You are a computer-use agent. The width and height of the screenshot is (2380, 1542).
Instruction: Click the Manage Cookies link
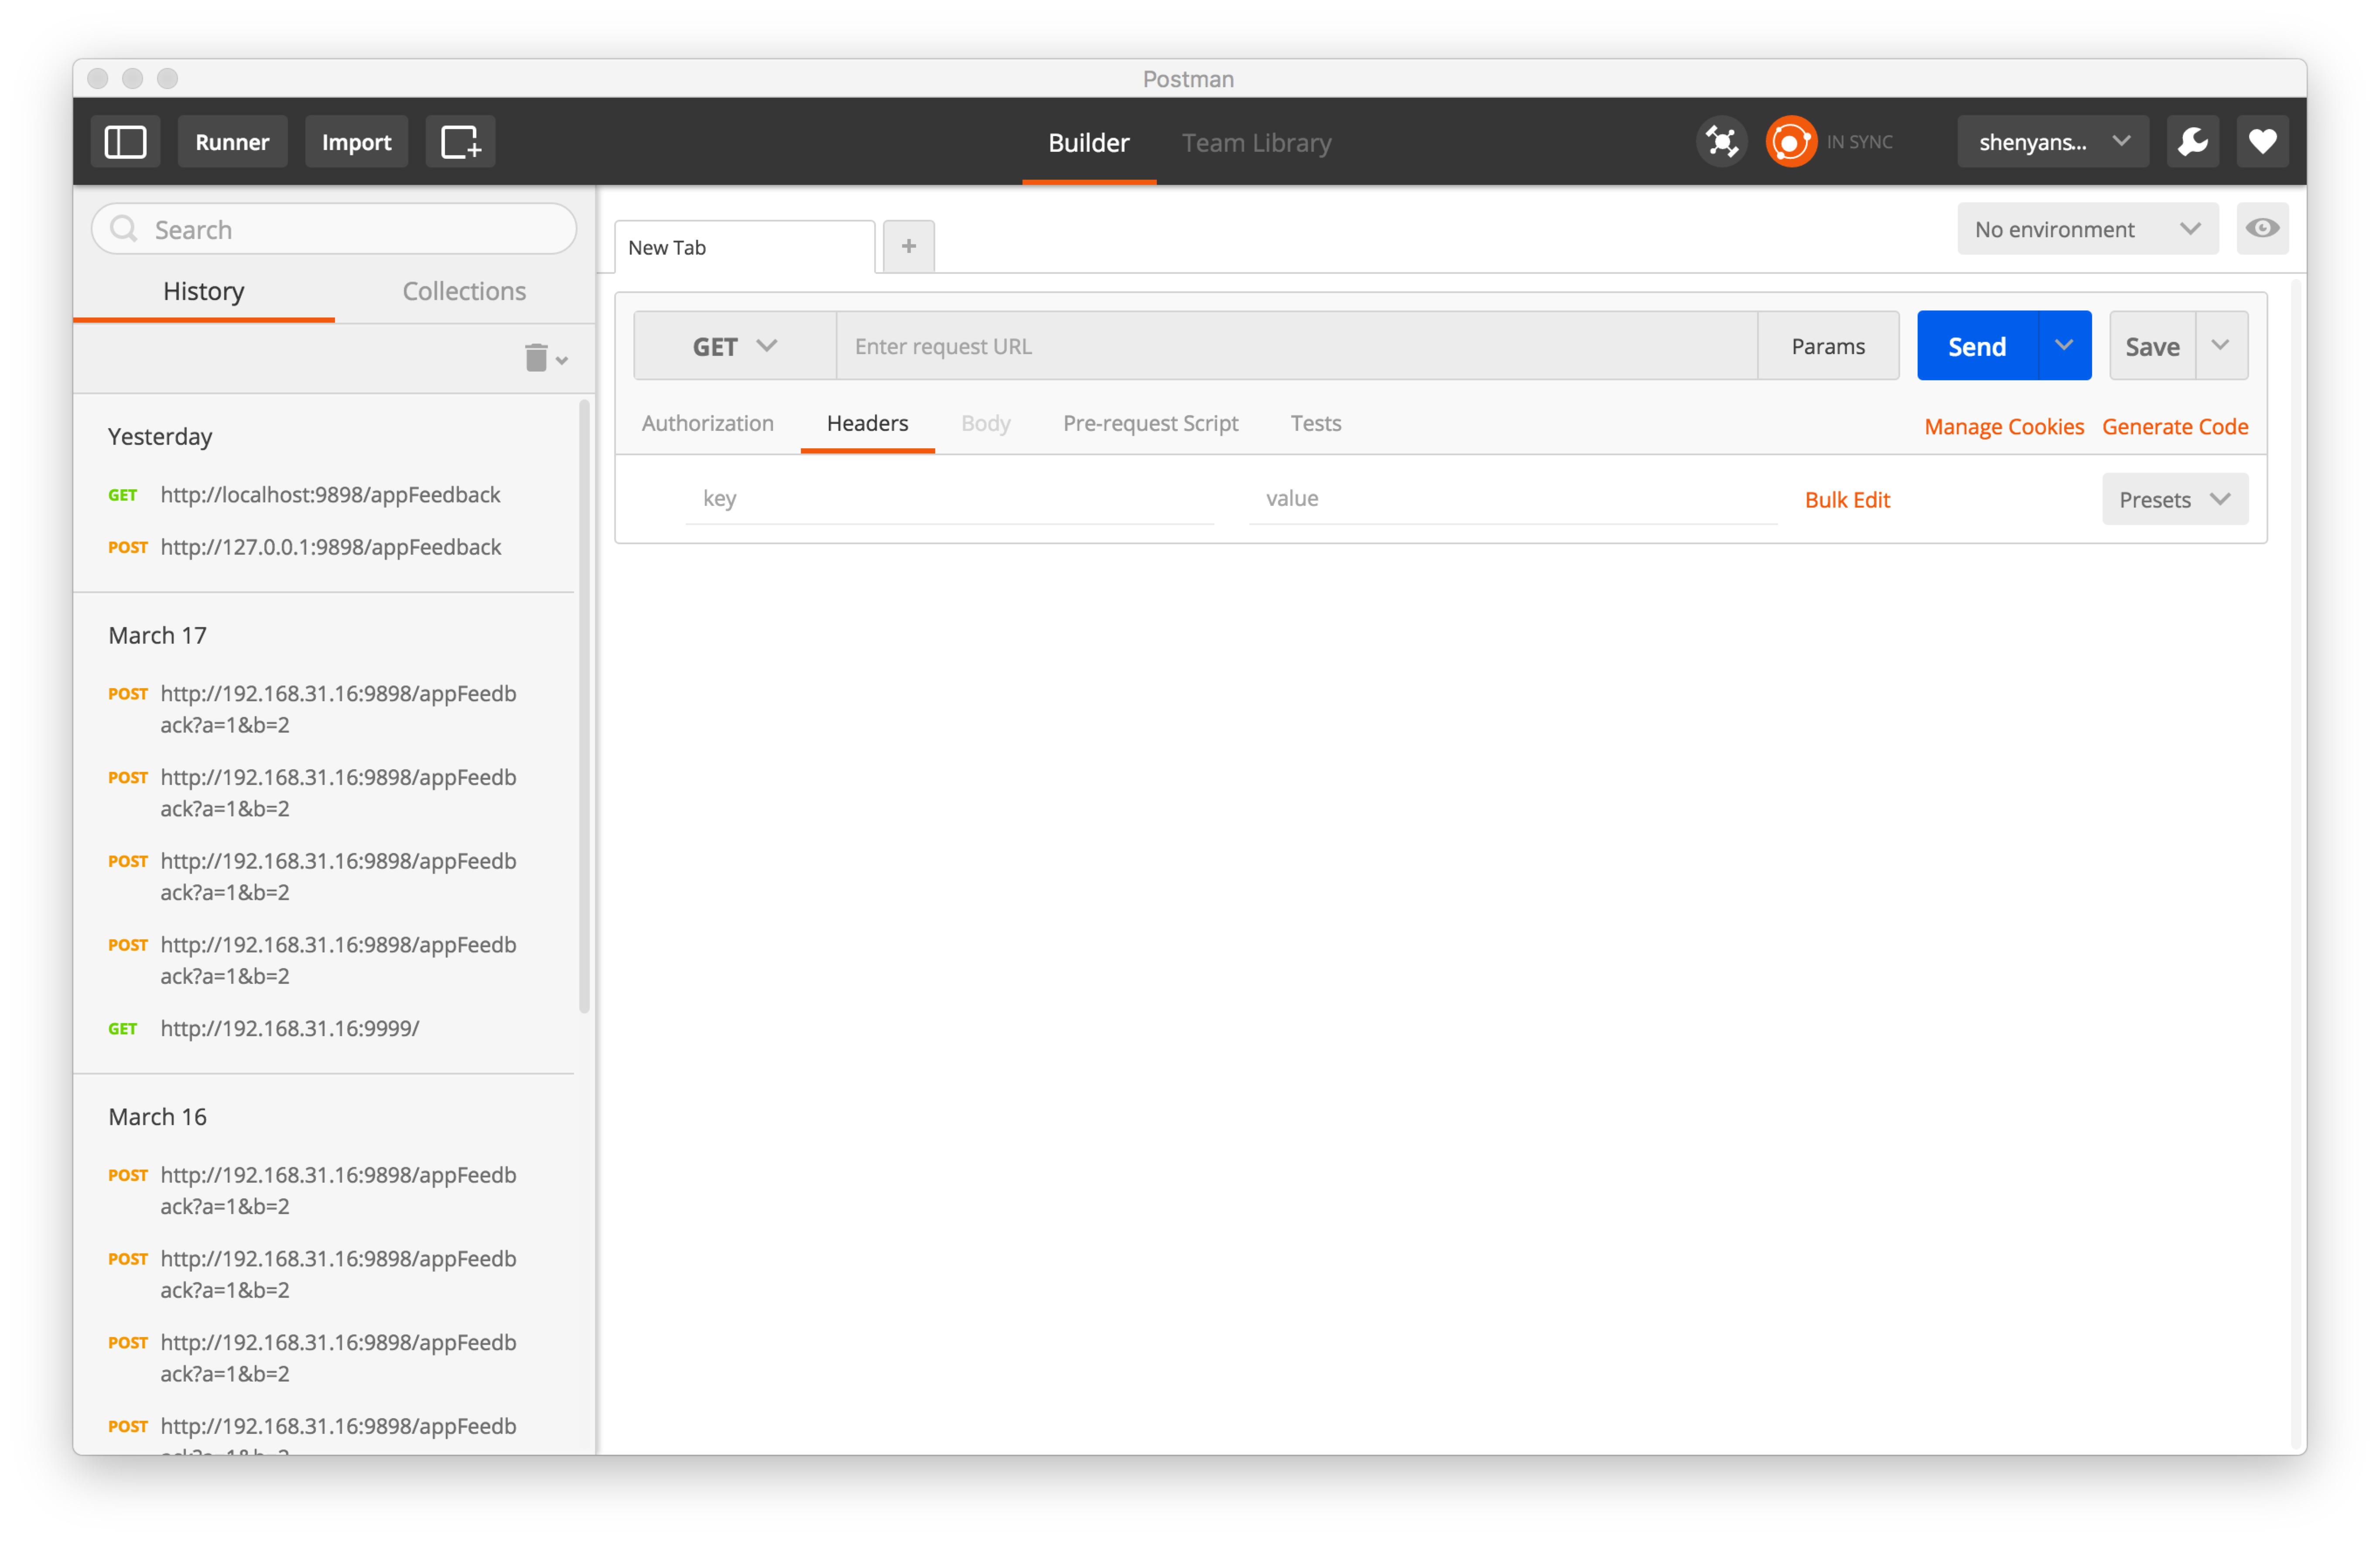[2004, 427]
